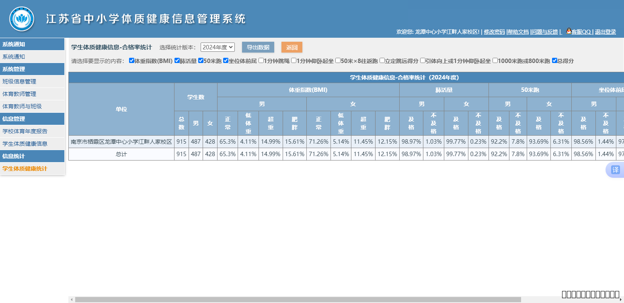This screenshot has width=624, height=303.
Task: Open the 2024年度 version dropdown
Action: [x=218, y=47]
